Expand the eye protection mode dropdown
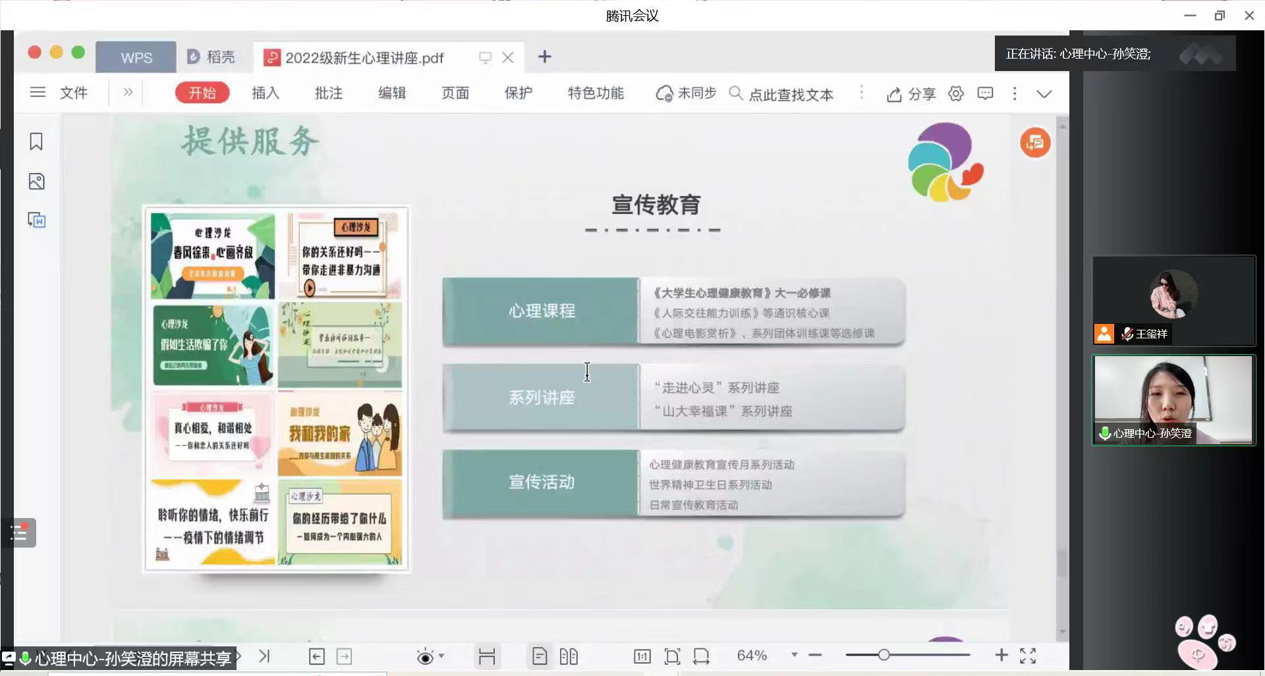Screen dimensions: 1265x676 (441, 656)
